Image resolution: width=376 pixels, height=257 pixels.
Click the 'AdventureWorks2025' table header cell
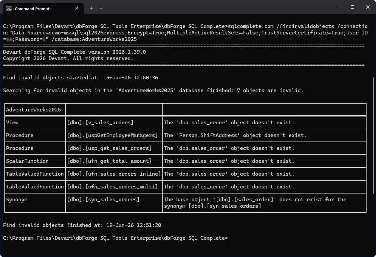[x=35, y=110]
